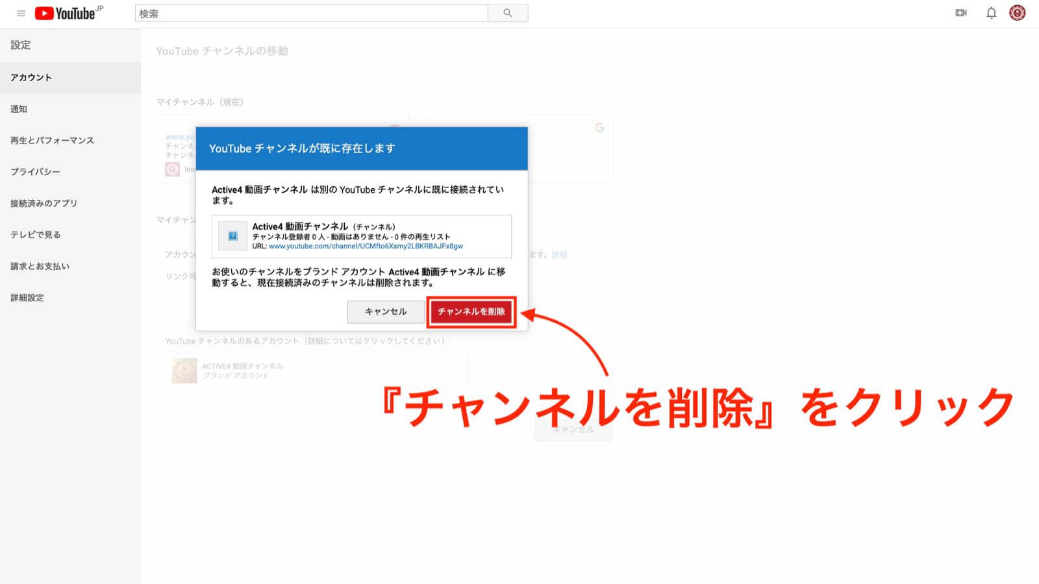Click キャンセル in the dialog
Image resolution: width=1039 pixels, height=584 pixels.
pyautogui.click(x=386, y=312)
